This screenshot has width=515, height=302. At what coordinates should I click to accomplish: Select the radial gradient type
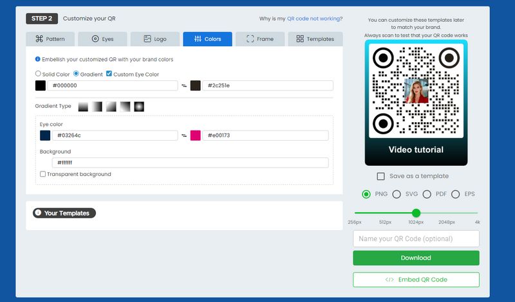click(x=139, y=106)
